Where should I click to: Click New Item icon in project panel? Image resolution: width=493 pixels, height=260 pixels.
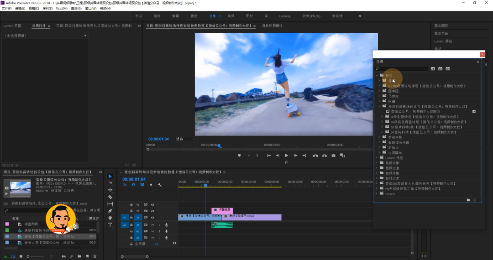click(x=87, y=256)
